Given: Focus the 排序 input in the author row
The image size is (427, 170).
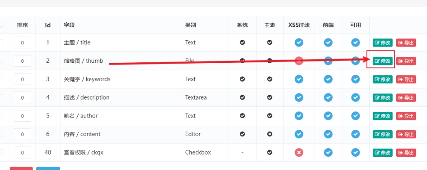Looking at the screenshot, I should tap(22, 116).
